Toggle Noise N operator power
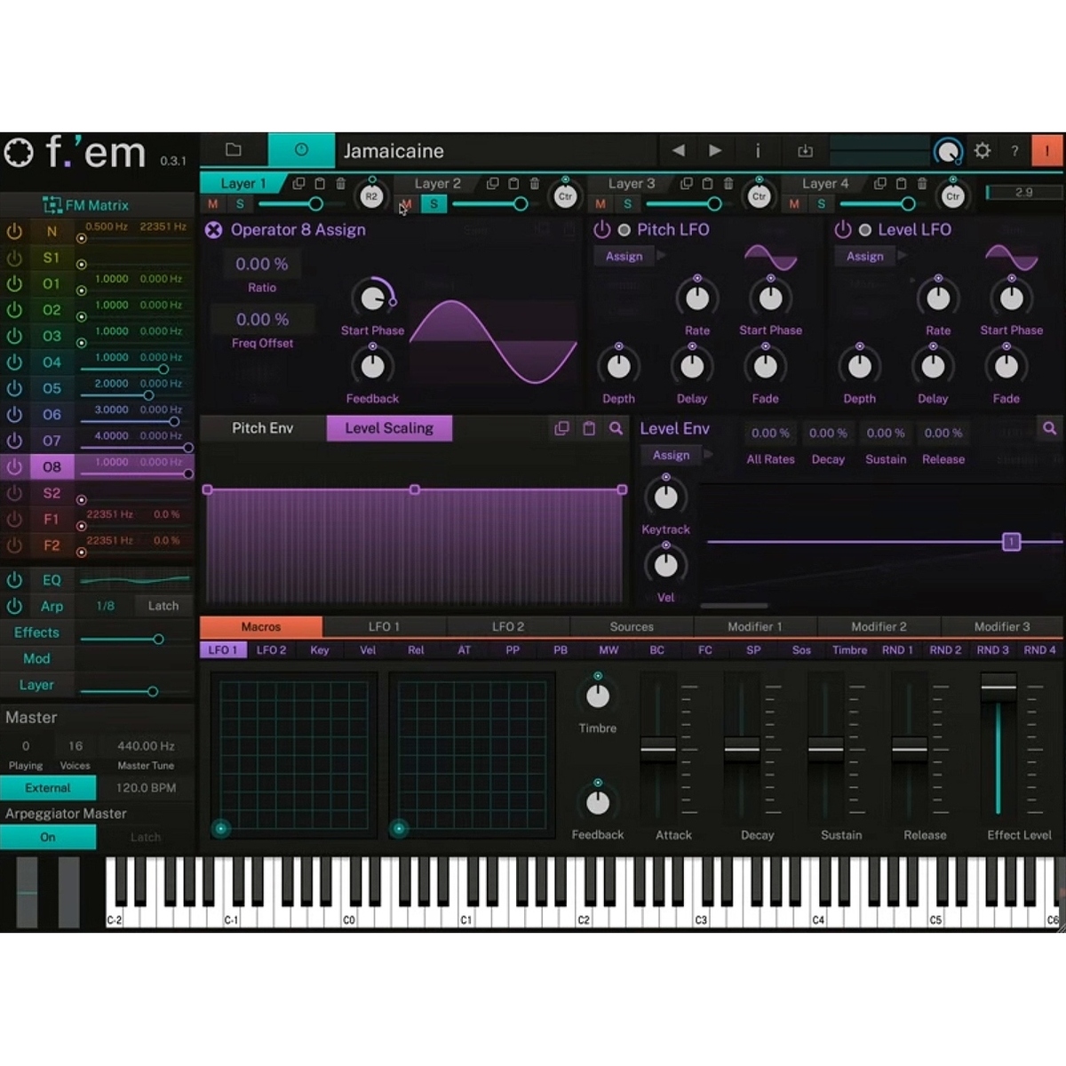The image size is (1066, 1066). coord(14,231)
